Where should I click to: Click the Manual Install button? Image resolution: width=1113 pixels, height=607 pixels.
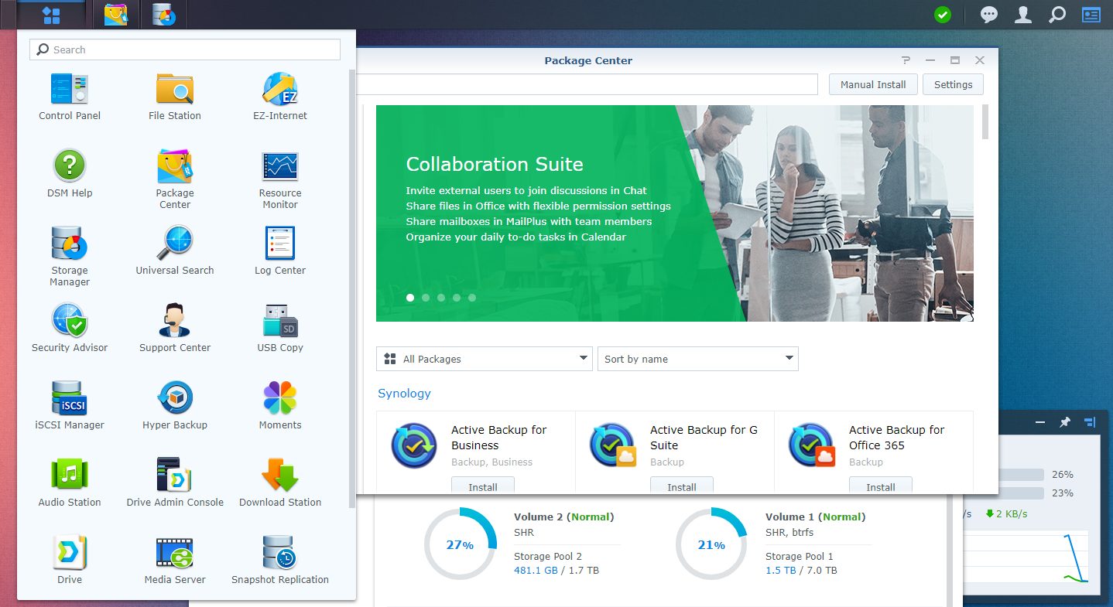coord(873,84)
